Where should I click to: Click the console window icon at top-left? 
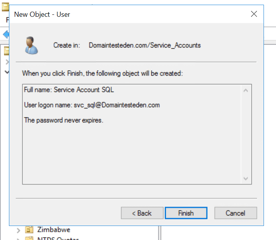click(x=4, y=5)
